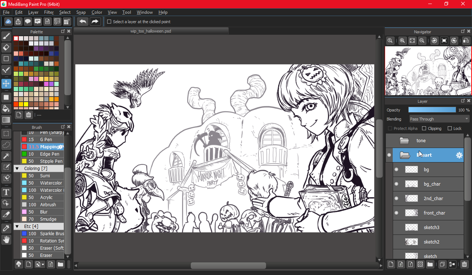Choose the Bucket fill tool

point(6,109)
